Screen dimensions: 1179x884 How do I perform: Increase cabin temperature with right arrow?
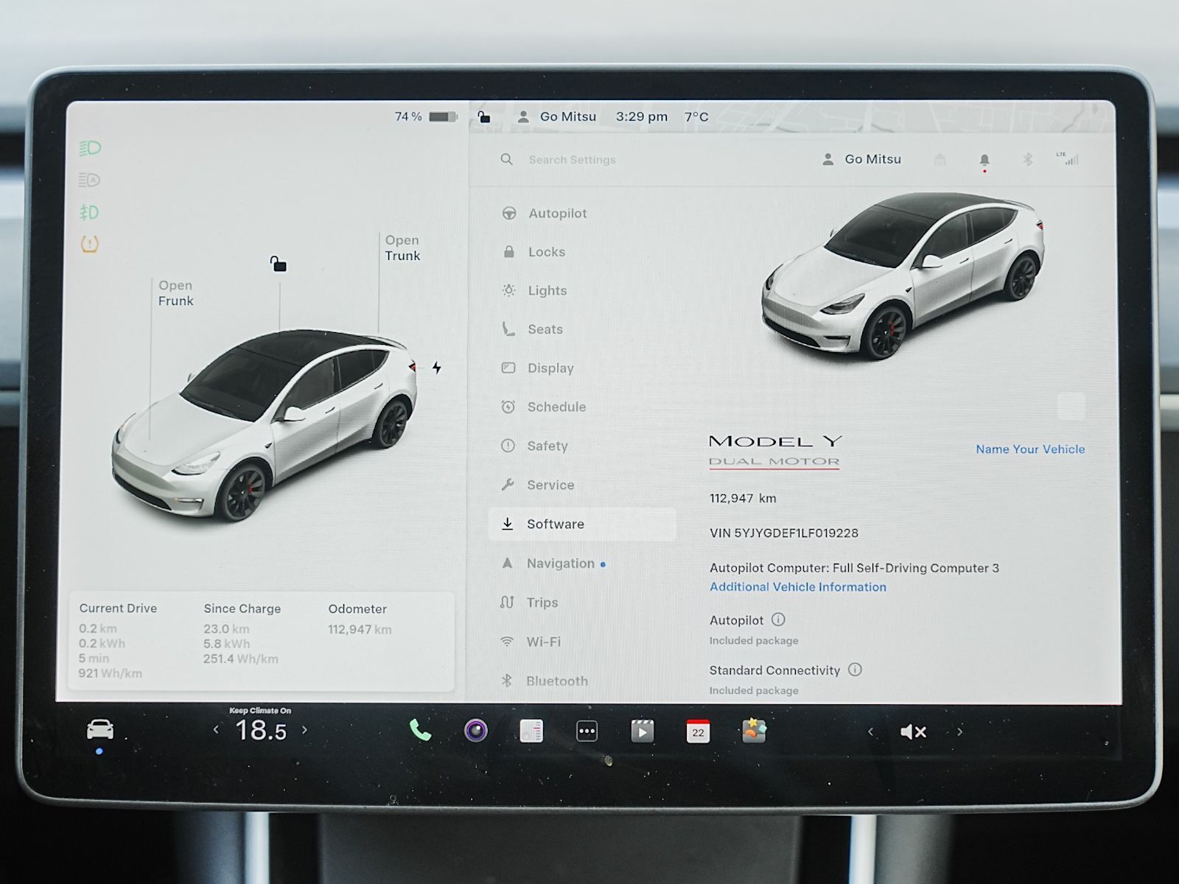pyautogui.click(x=305, y=730)
